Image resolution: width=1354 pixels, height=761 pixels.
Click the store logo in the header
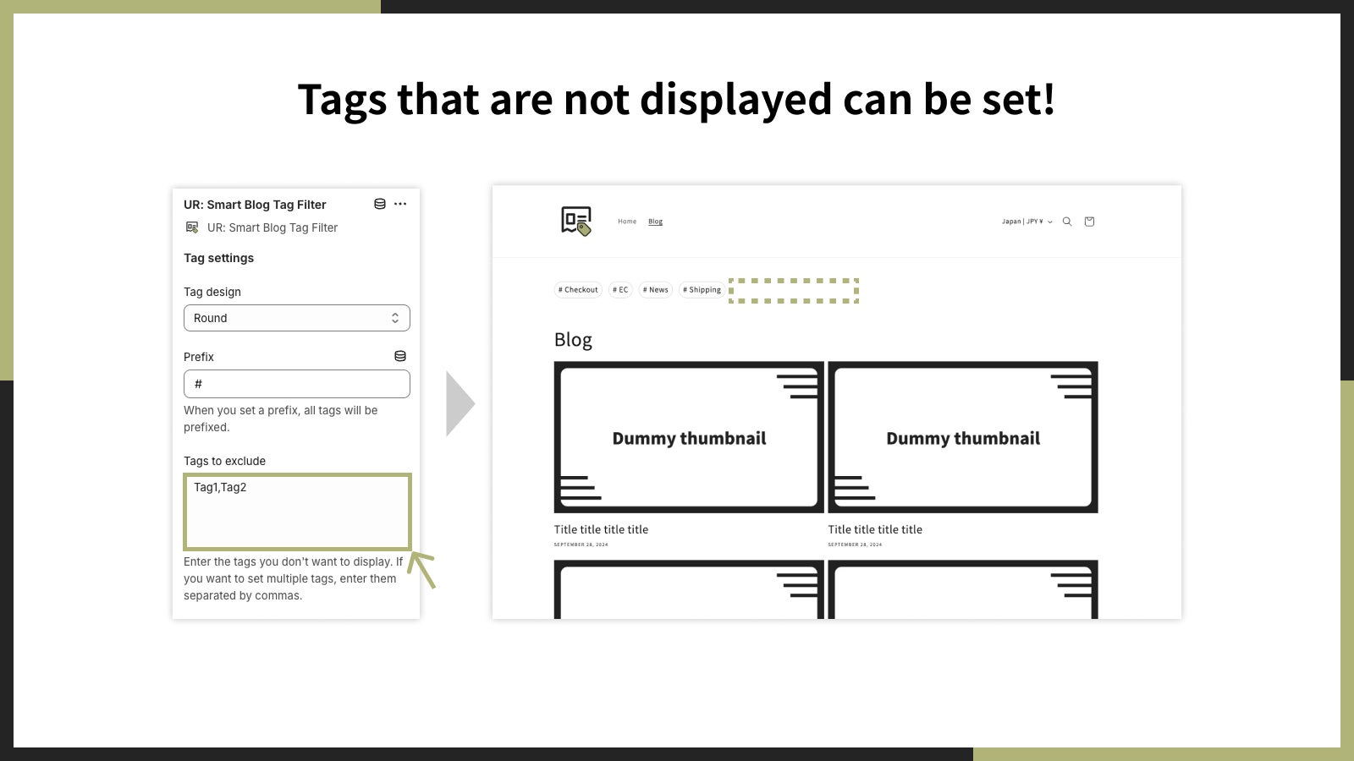coord(576,222)
